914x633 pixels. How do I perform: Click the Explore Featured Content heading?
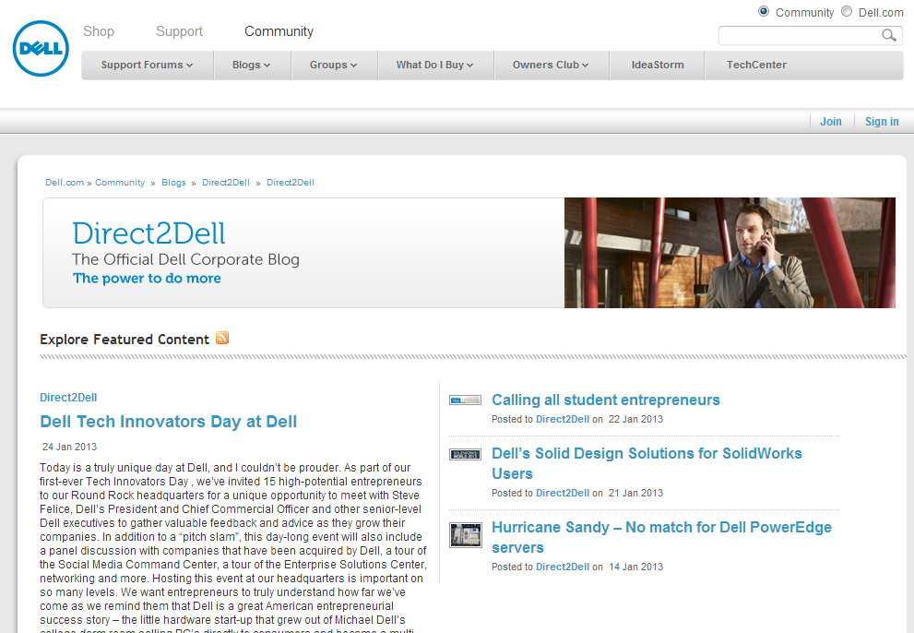[x=125, y=340]
